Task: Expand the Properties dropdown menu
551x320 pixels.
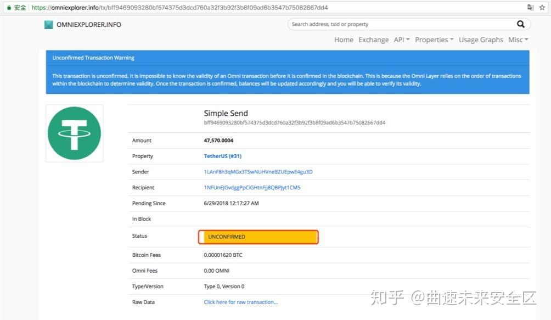Action: point(434,40)
